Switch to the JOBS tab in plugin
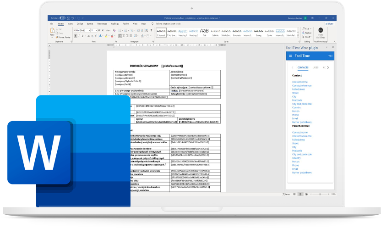The height and width of the screenshot is (228, 381). point(316,67)
